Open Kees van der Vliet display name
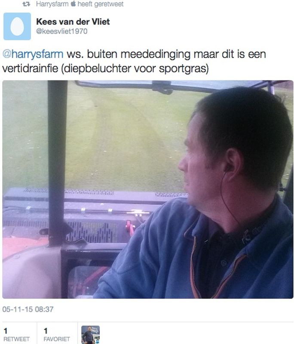 pyautogui.click(x=73, y=21)
